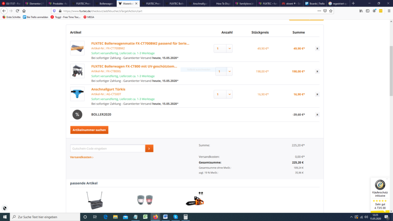Viewport: 393px width, 221px height.
Task: Save page to Pocket icon
Action: pyautogui.click(x=325, y=11)
